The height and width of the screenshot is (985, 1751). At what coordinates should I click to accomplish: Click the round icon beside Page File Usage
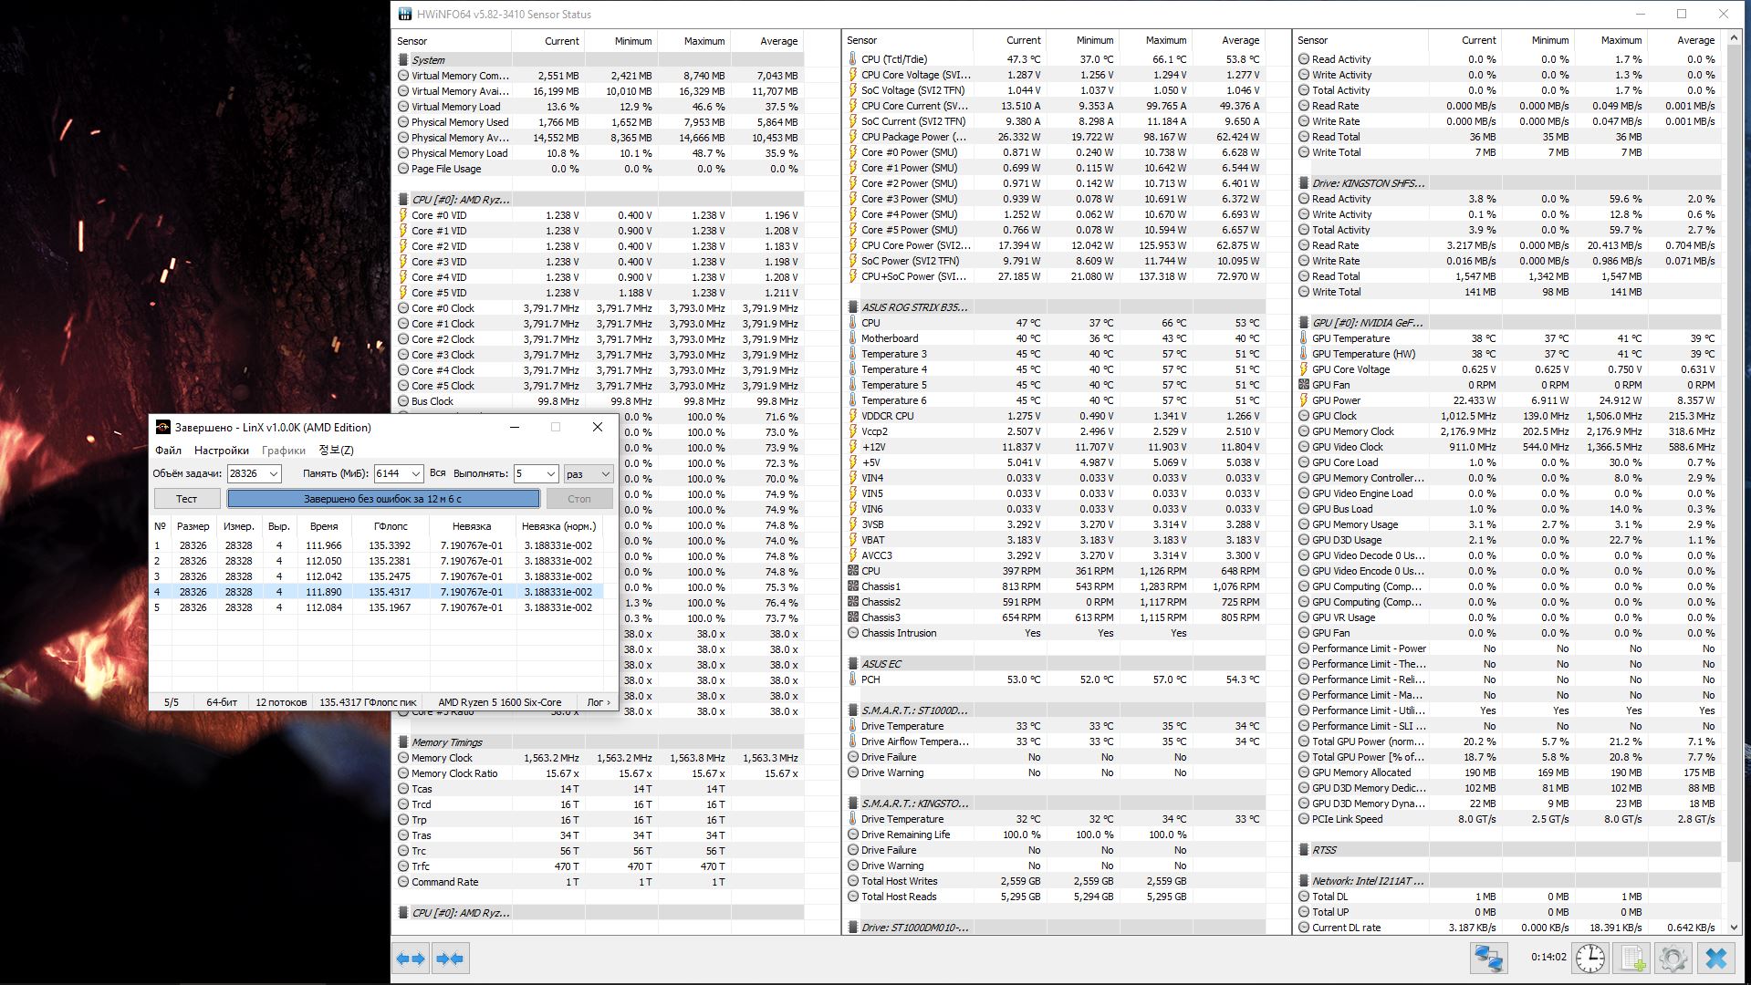coord(403,169)
